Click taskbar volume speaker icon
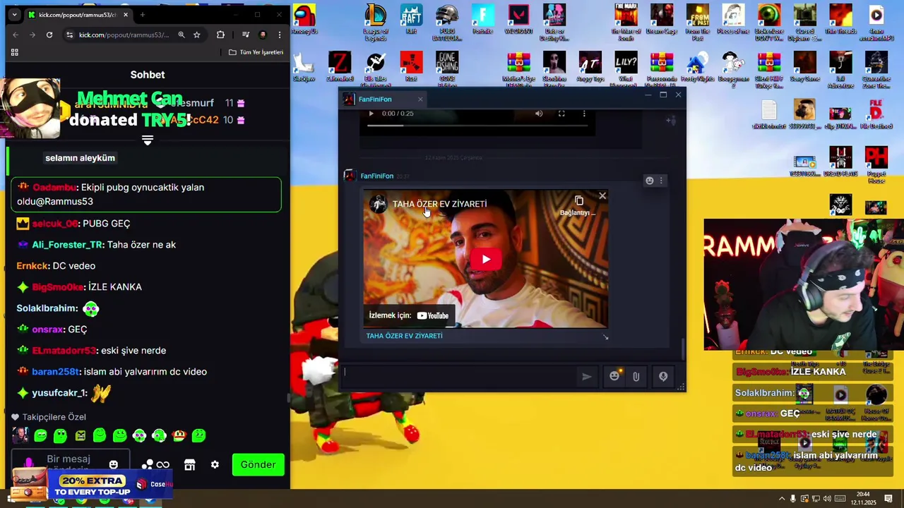Screen dimensions: 904x508 [827, 499]
